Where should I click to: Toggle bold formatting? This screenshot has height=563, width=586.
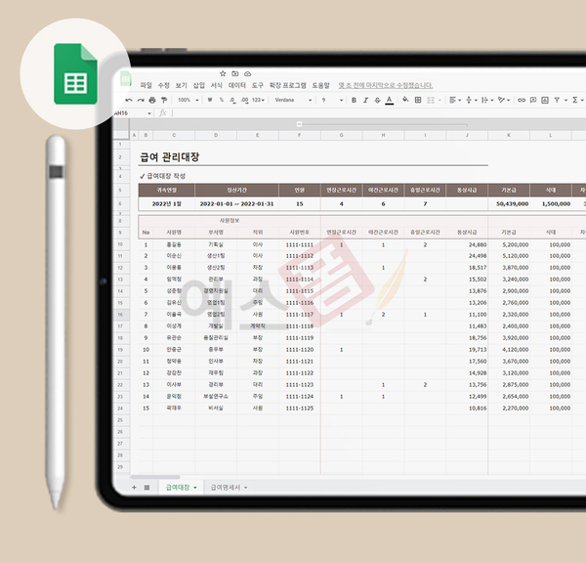point(354,100)
